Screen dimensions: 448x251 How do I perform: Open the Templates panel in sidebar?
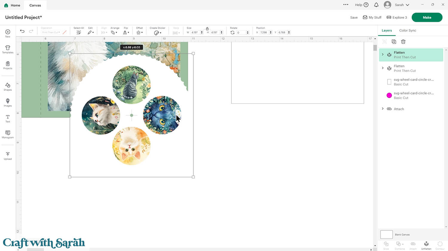[x=8, y=49]
